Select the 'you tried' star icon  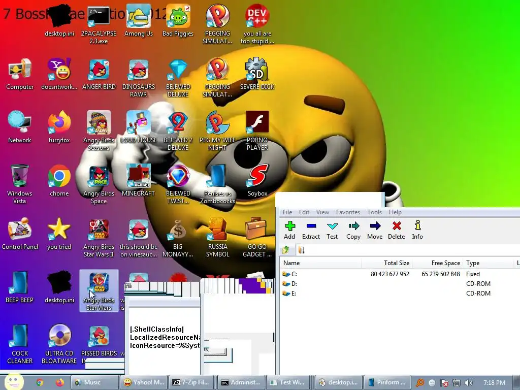(59, 234)
